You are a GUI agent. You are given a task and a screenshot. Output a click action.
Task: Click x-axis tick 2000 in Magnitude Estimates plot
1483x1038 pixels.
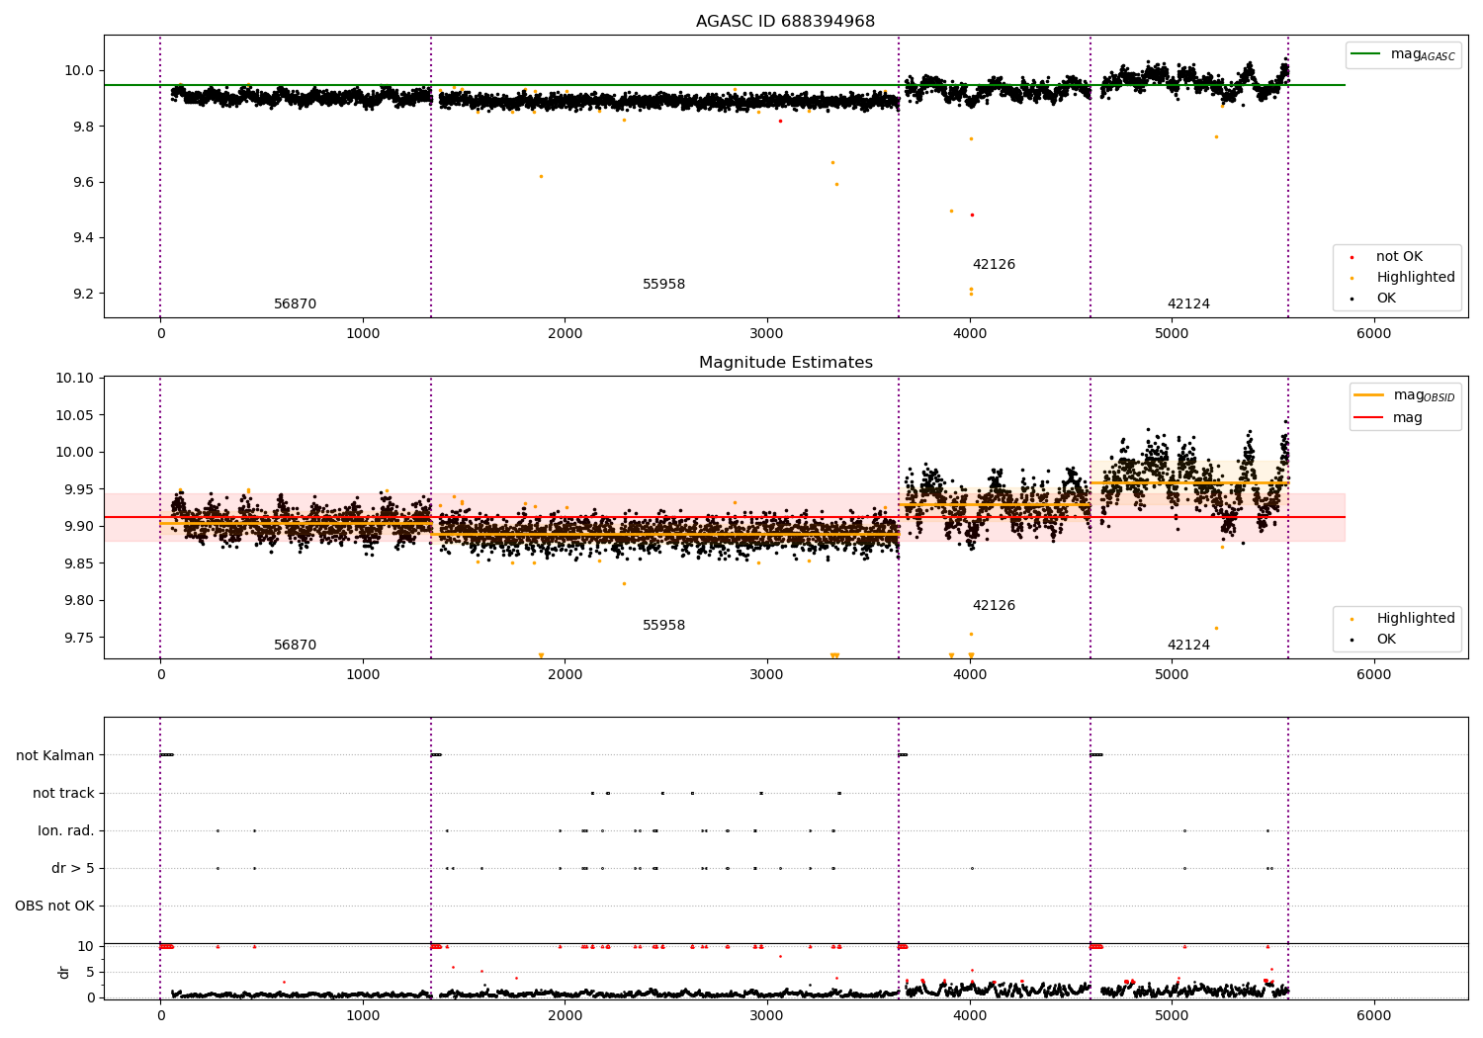pyautogui.click(x=565, y=675)
